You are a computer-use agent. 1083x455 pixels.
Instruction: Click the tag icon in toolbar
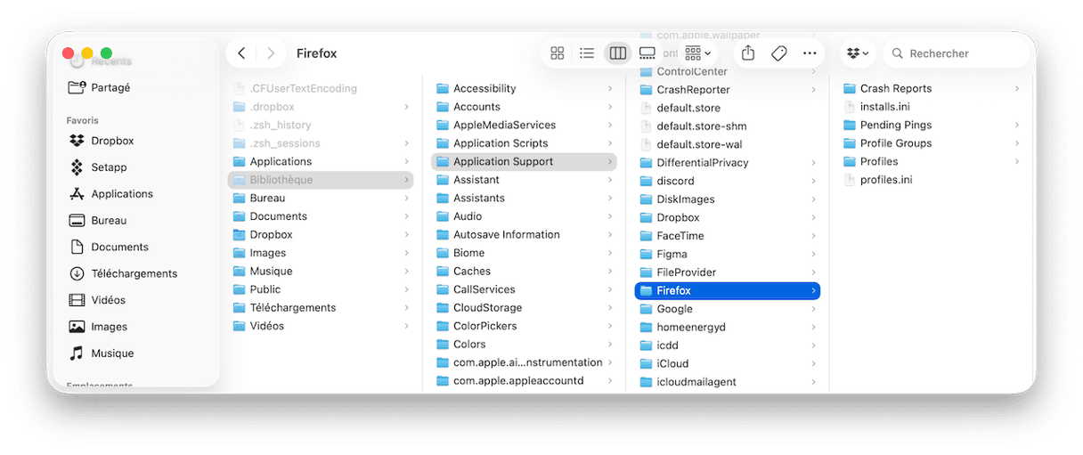pos(778,53)
